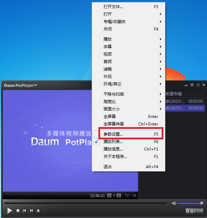
Task: Open 参数设置... F5 preferences
Action: pyautogui.click(x=129, y=134)
